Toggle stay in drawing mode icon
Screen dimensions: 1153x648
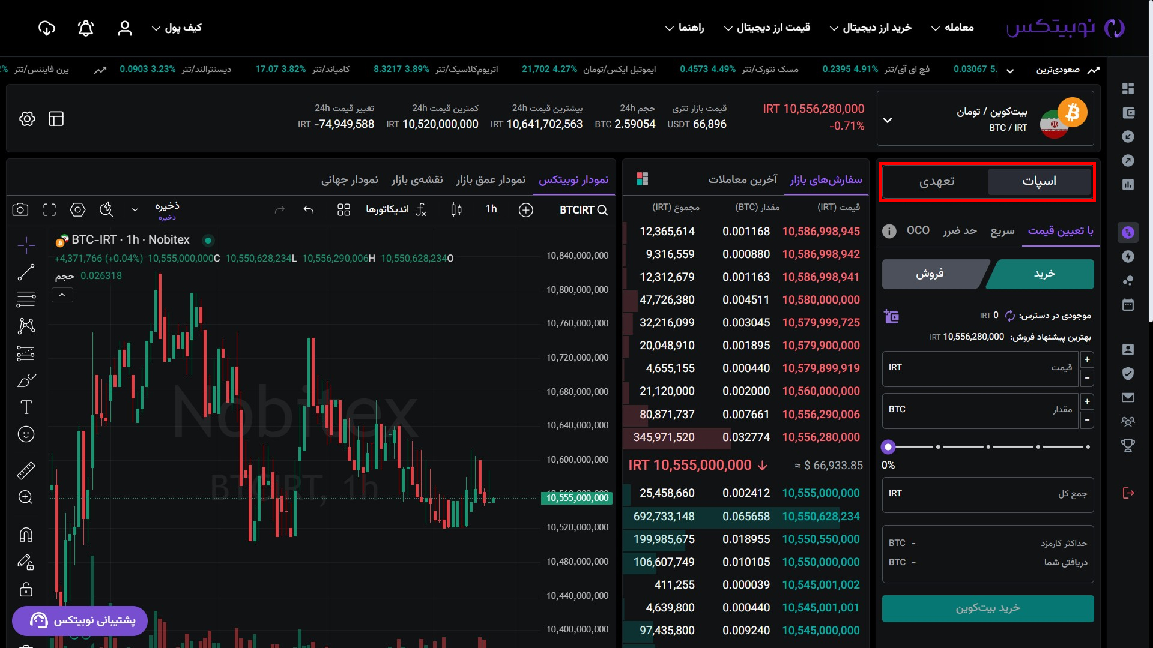[26, 562]
